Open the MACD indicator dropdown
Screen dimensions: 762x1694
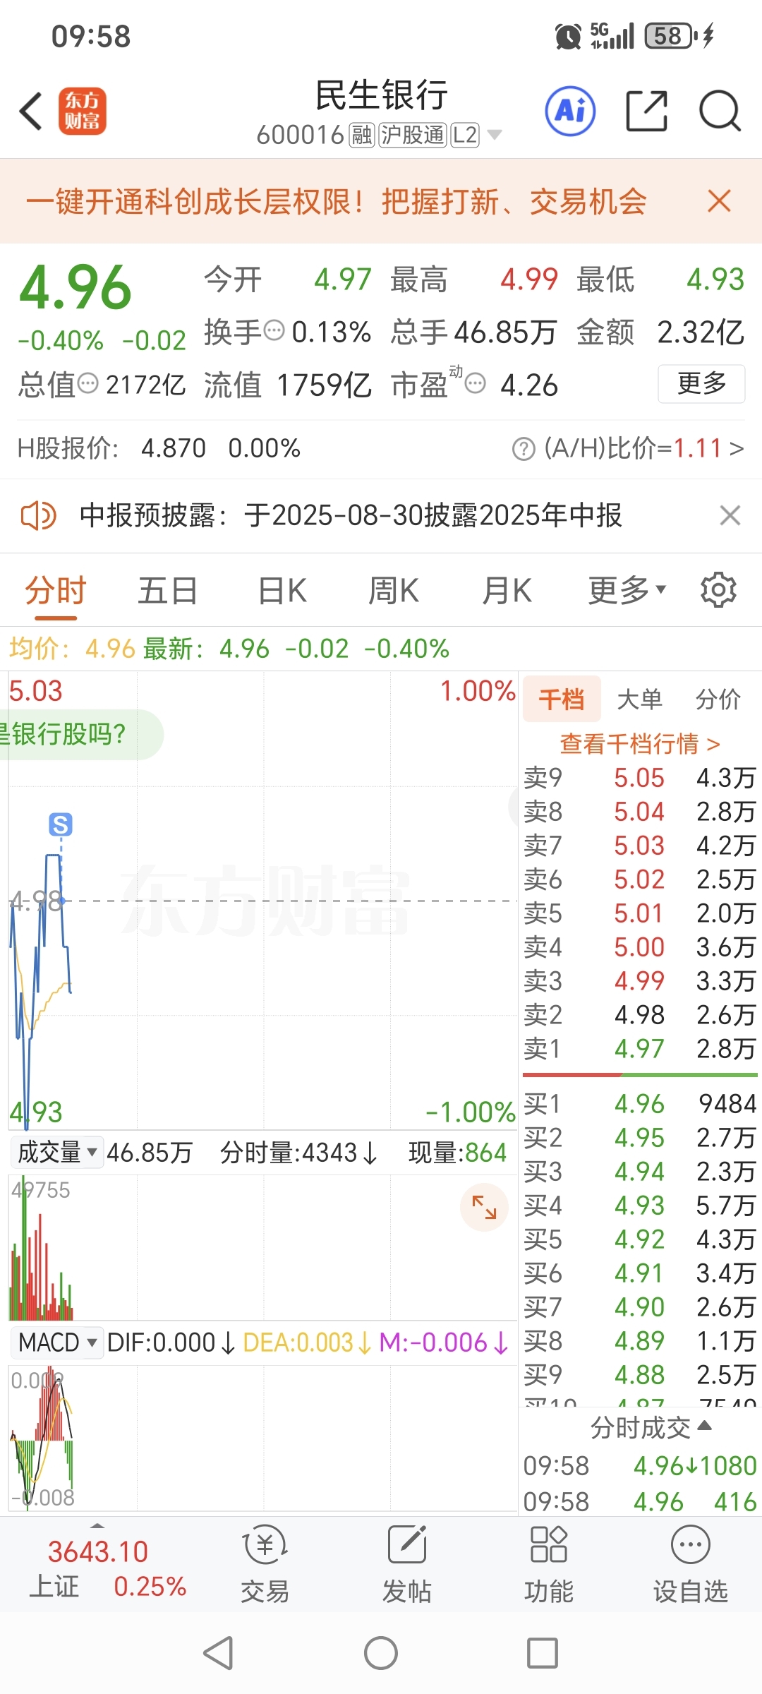[x=57, y=1342]
